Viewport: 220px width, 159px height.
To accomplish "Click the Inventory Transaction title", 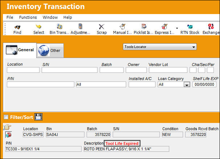I will click(x=46, y=6).
